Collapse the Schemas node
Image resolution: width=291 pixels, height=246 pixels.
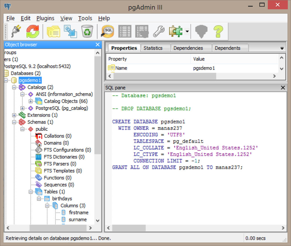[x=14, y=122]
